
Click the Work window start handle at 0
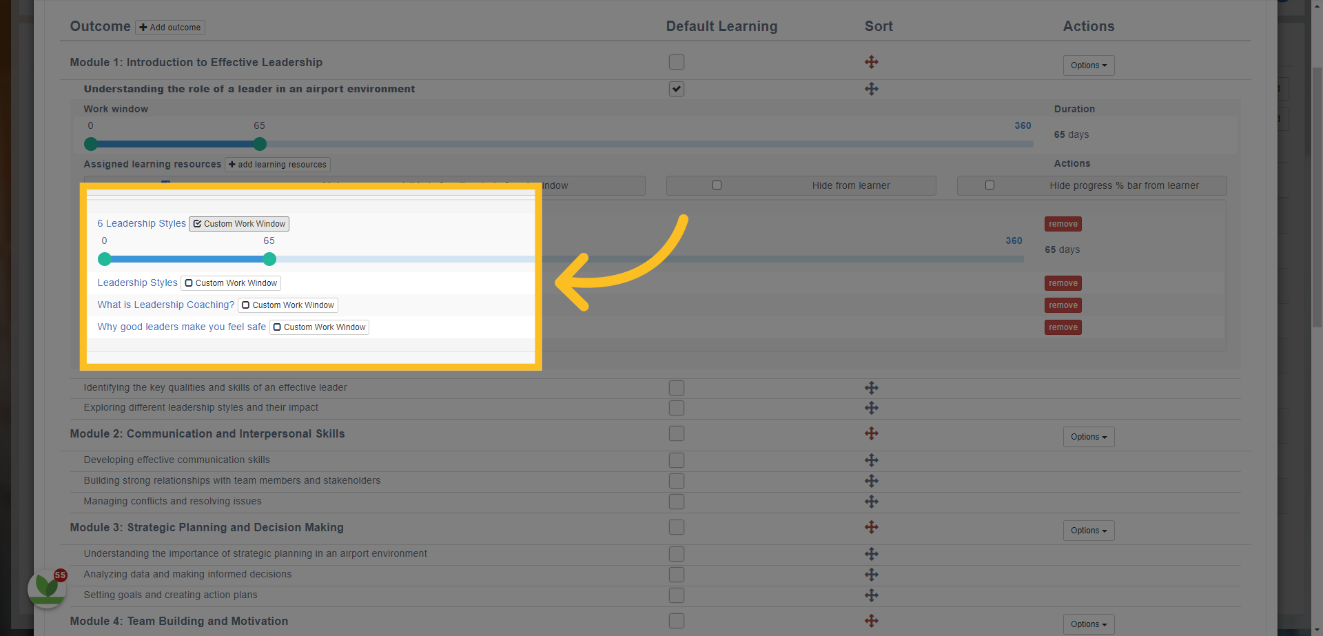point(90,144)
